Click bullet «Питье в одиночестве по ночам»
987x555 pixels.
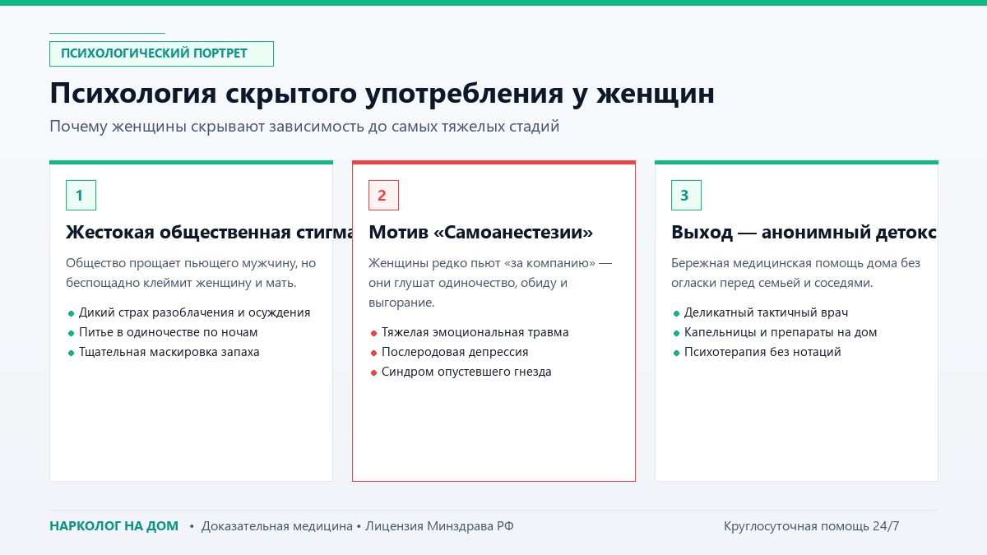(162, 332)
